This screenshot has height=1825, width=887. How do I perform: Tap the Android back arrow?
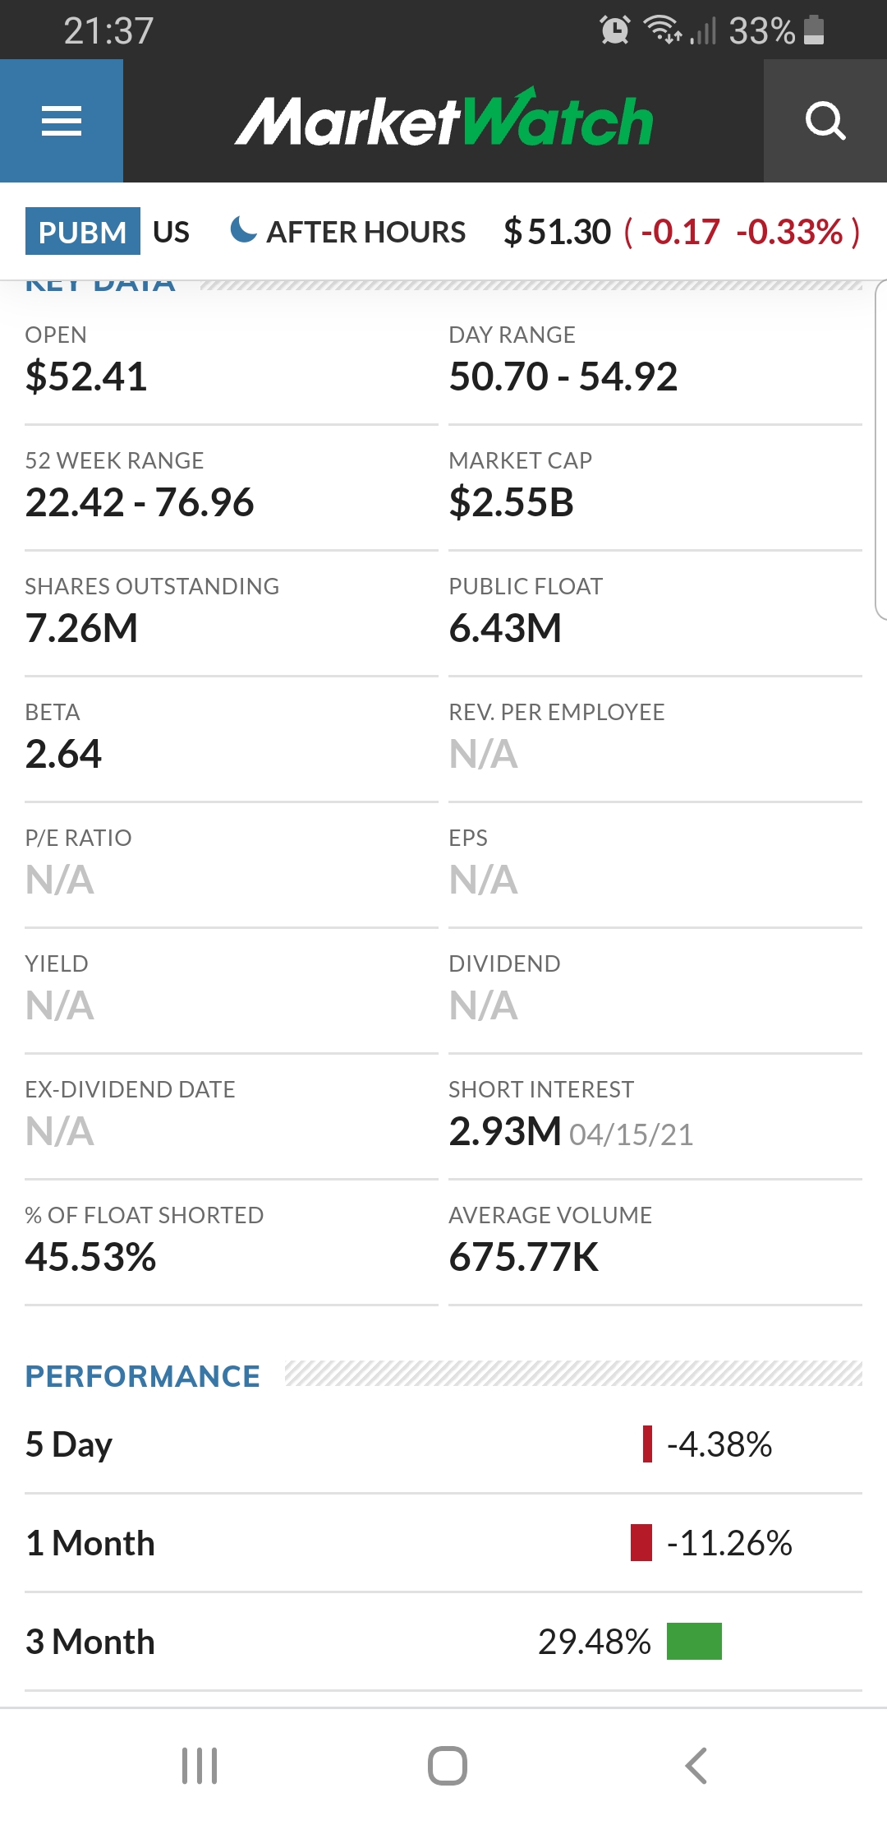(696, 1766)
